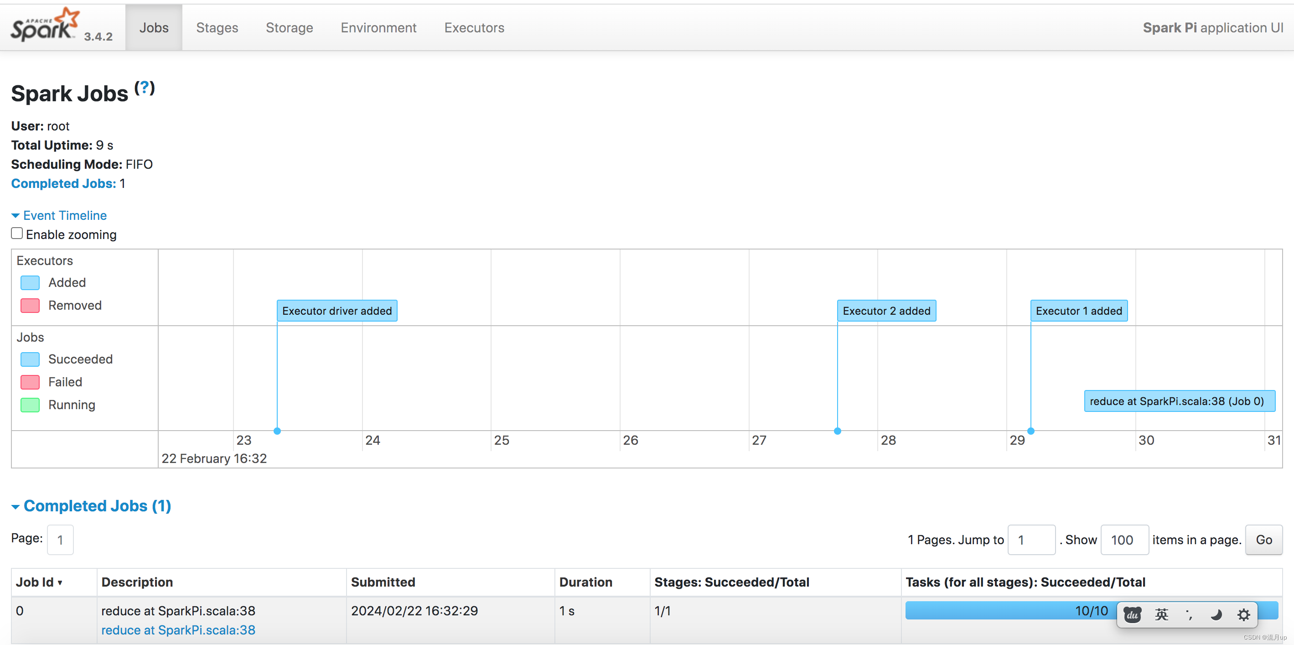1294x645 pixels.
Task: Click the Go pagination button
Action: point(1264,540)
